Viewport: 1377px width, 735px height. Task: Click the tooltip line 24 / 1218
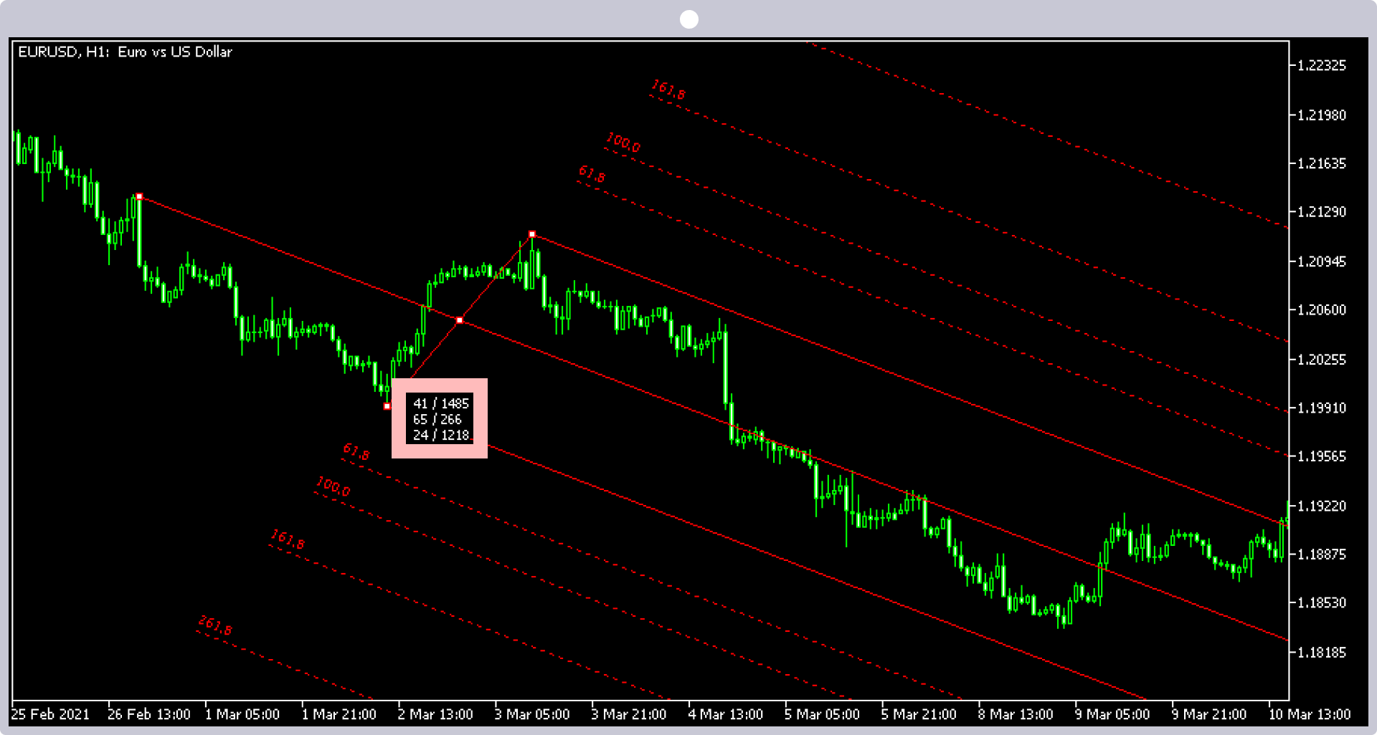click(440, 435)
